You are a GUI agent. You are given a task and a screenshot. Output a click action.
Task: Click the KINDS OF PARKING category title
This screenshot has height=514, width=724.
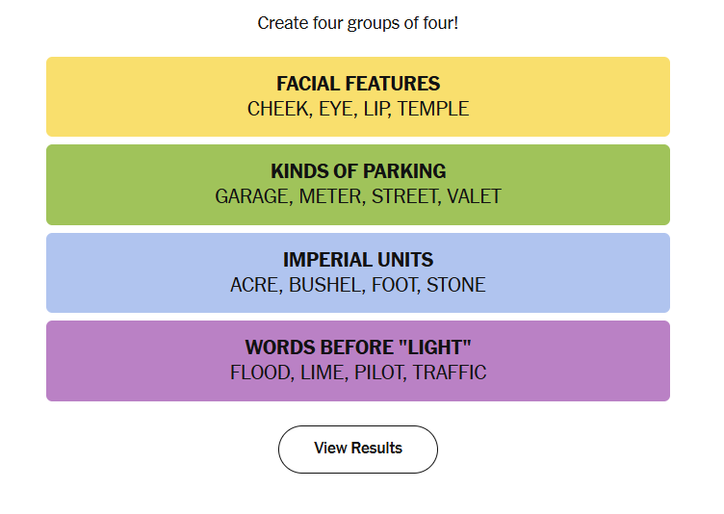[358, 171]
